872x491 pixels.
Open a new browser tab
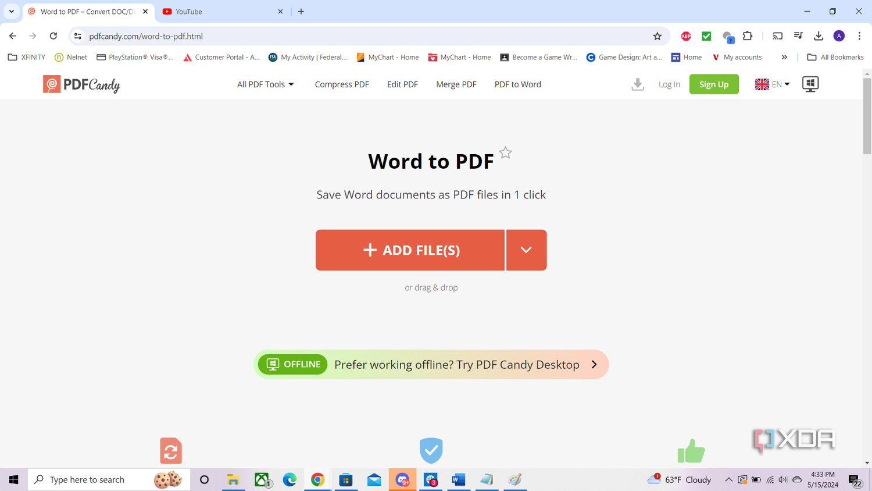[x=301, y=12]
